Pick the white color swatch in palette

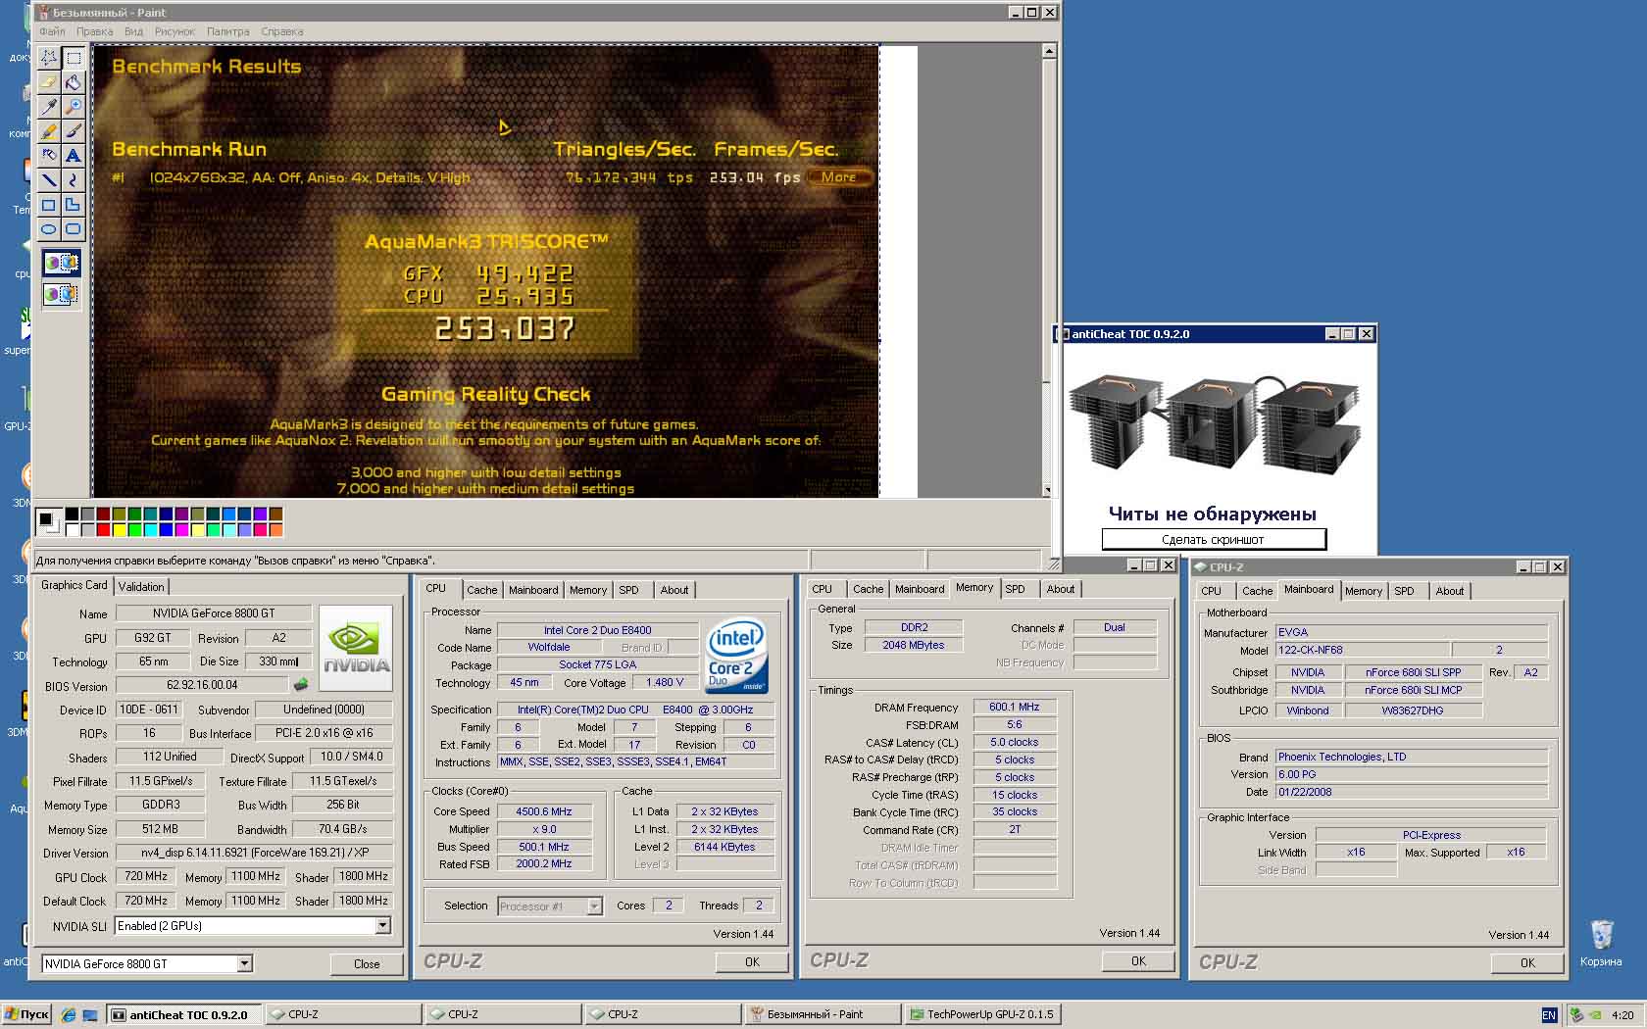pyautogui.click(x=72, y=530)
